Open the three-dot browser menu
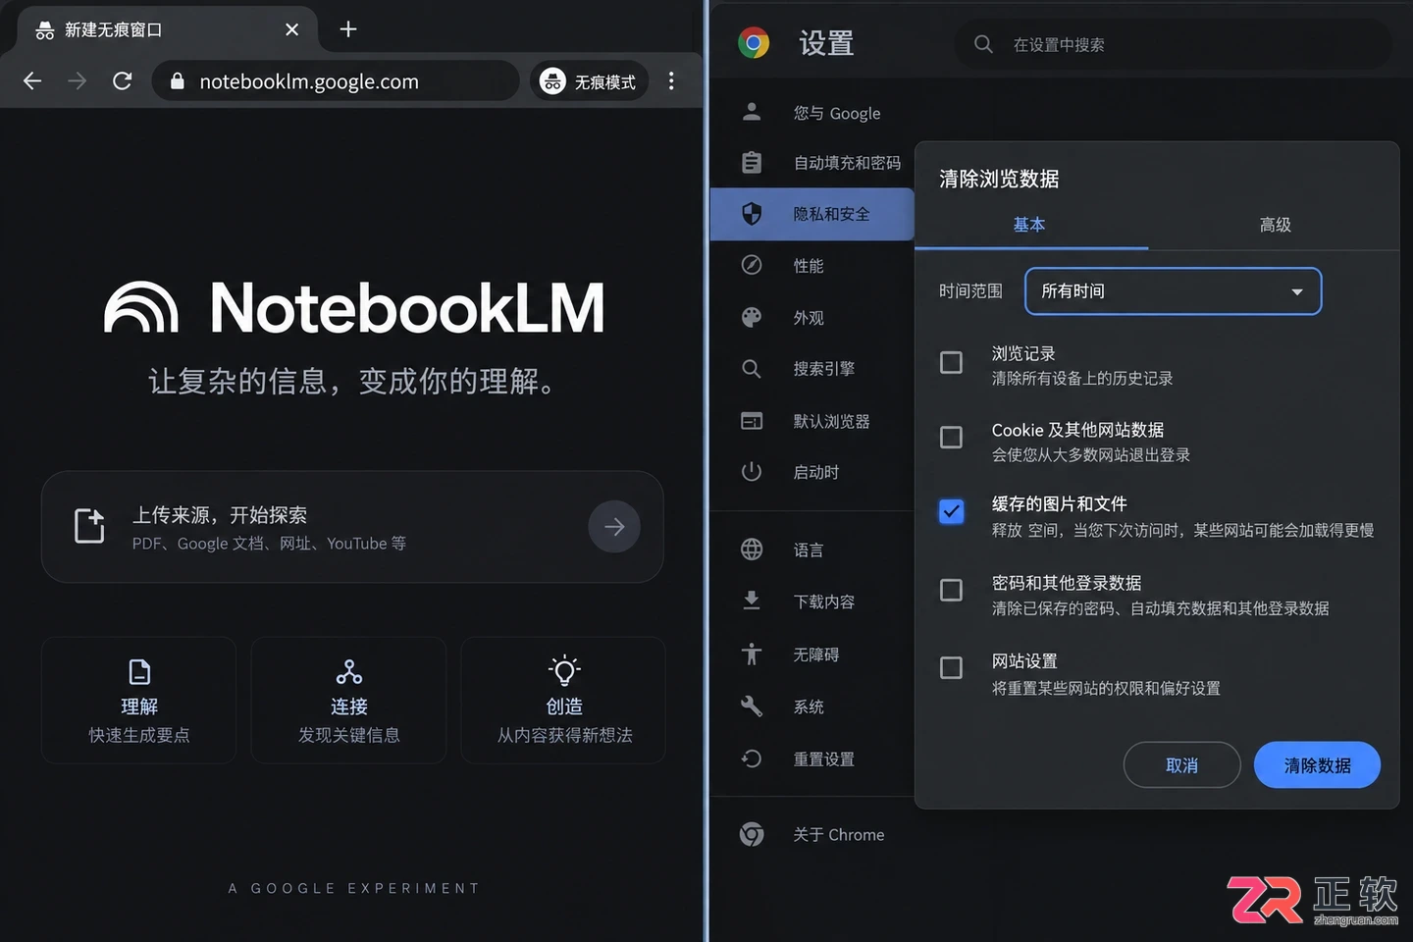 671,81
